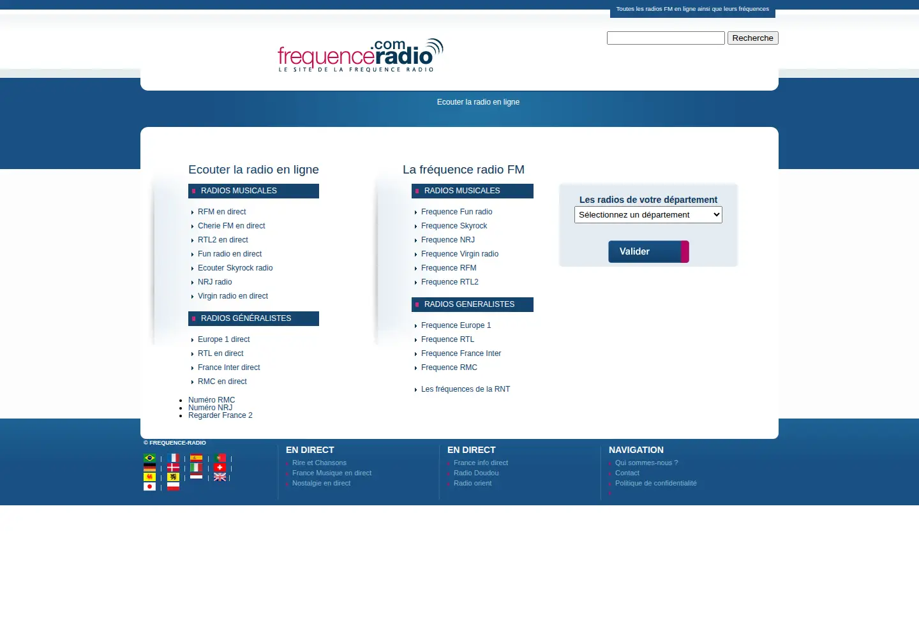Open 'Ecouter Skyrock radio' link
The width and height of the screenshot is (919, 638).
click(235, 268)
